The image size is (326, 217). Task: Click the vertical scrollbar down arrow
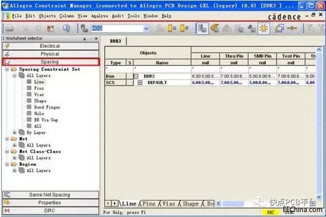[x=319, y=197]
